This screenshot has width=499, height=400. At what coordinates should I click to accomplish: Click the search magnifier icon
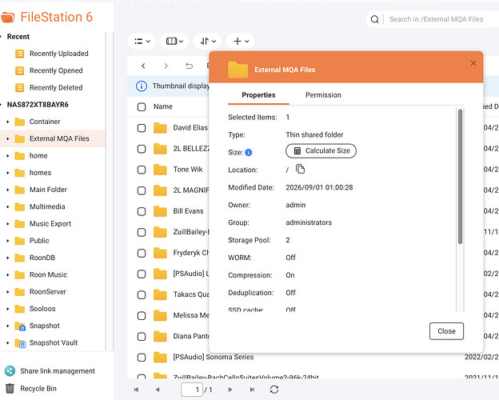pyautogui.click(x=374, y=19)
